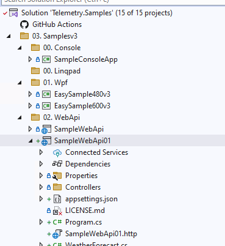This screenshot has width=225, height=246.
Task: Click the JSON braces icon for appsettings.json
Action: (x=57, y=199)
